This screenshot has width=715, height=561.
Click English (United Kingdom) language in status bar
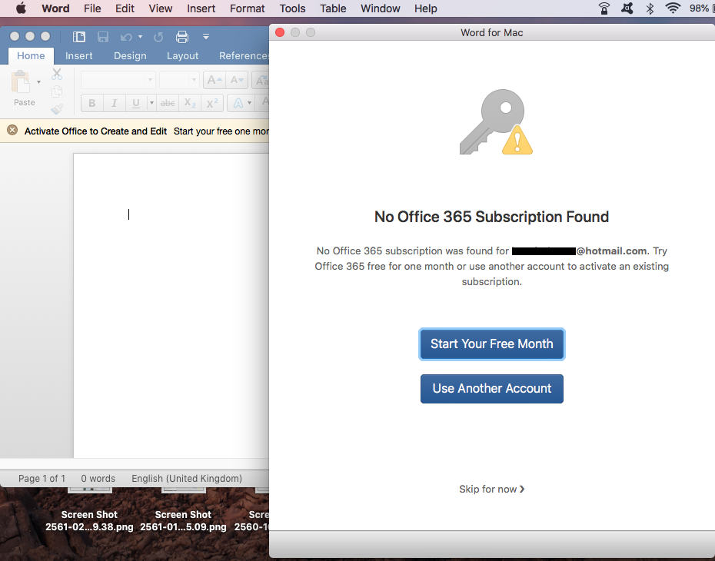(187, 479)
